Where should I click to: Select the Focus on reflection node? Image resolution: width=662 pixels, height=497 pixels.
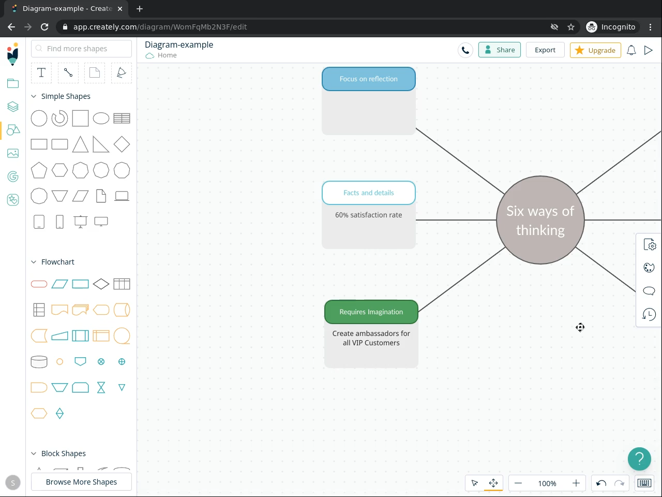click(369, 79)
